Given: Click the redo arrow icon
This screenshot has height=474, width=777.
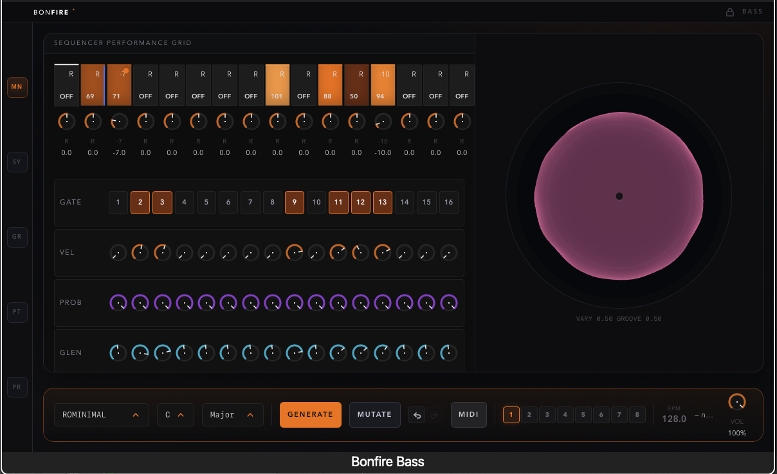Looking at the screenshot, I should point(435,415).
